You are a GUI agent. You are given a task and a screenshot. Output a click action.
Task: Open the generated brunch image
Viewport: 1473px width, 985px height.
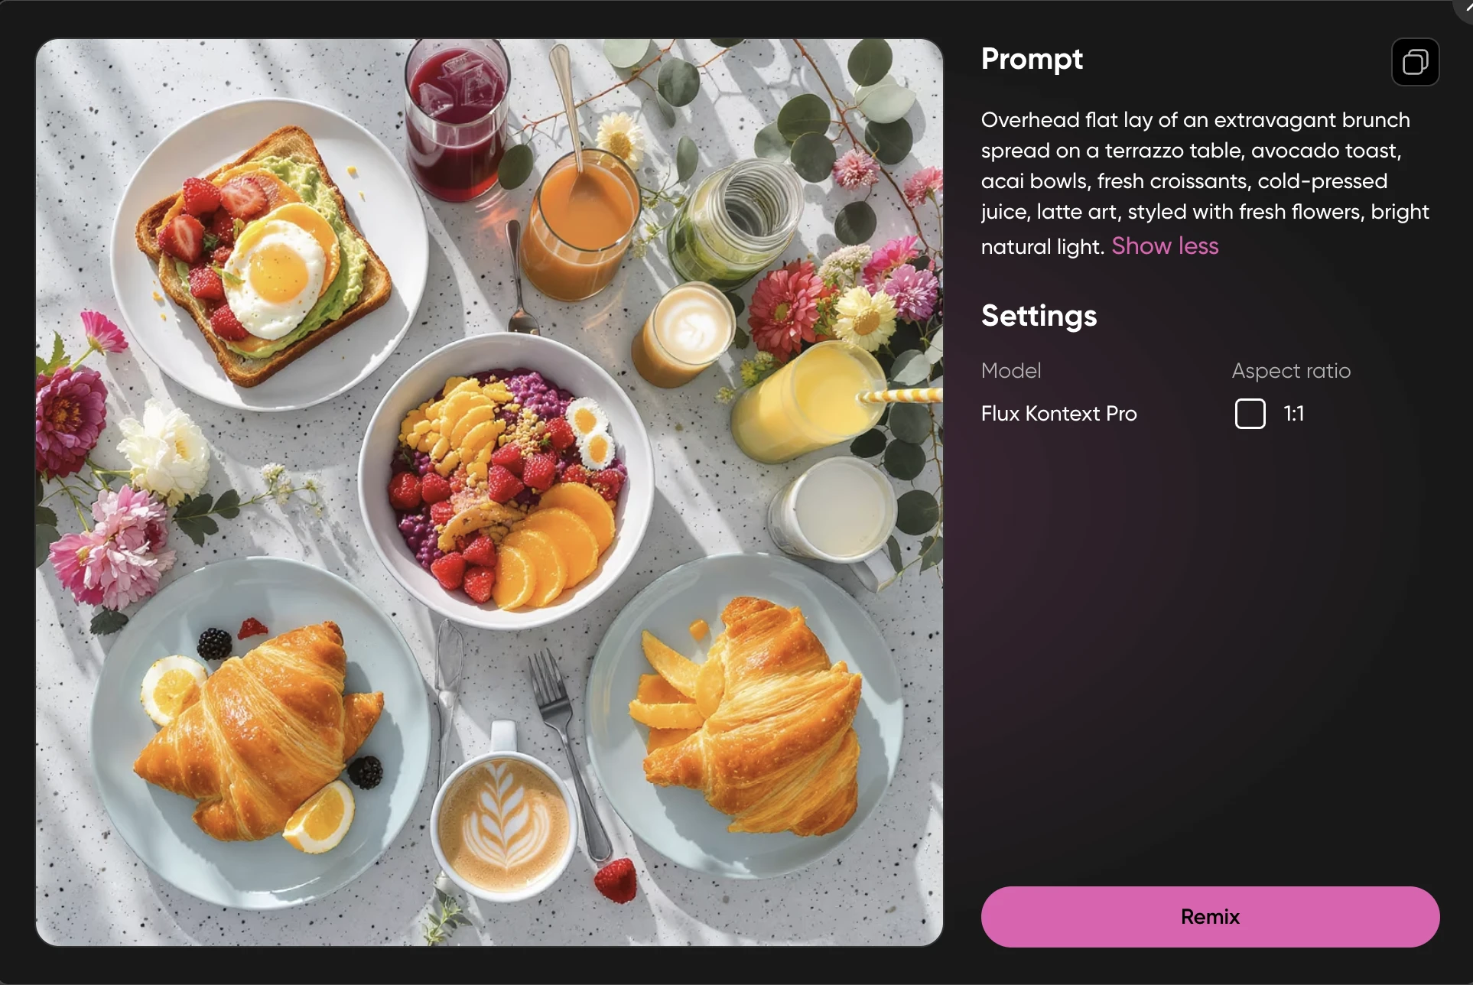(489, 492)
